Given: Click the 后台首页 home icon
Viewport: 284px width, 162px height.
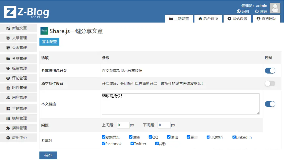Looking at the screenshot, I should click(x=200, y=19).
